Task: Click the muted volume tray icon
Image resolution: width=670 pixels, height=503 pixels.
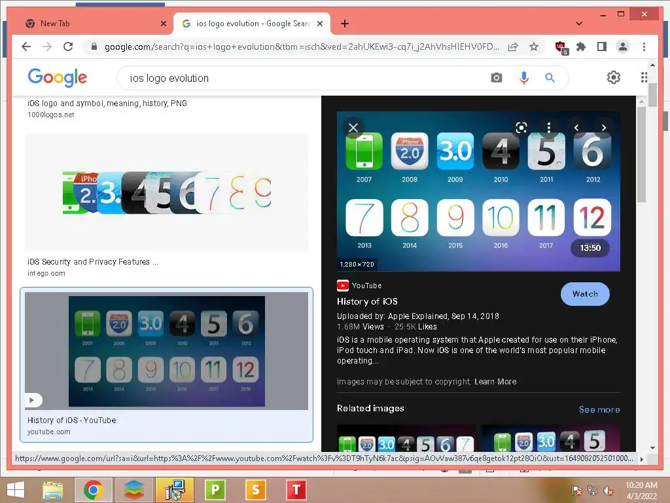Action: coord(608,491)
